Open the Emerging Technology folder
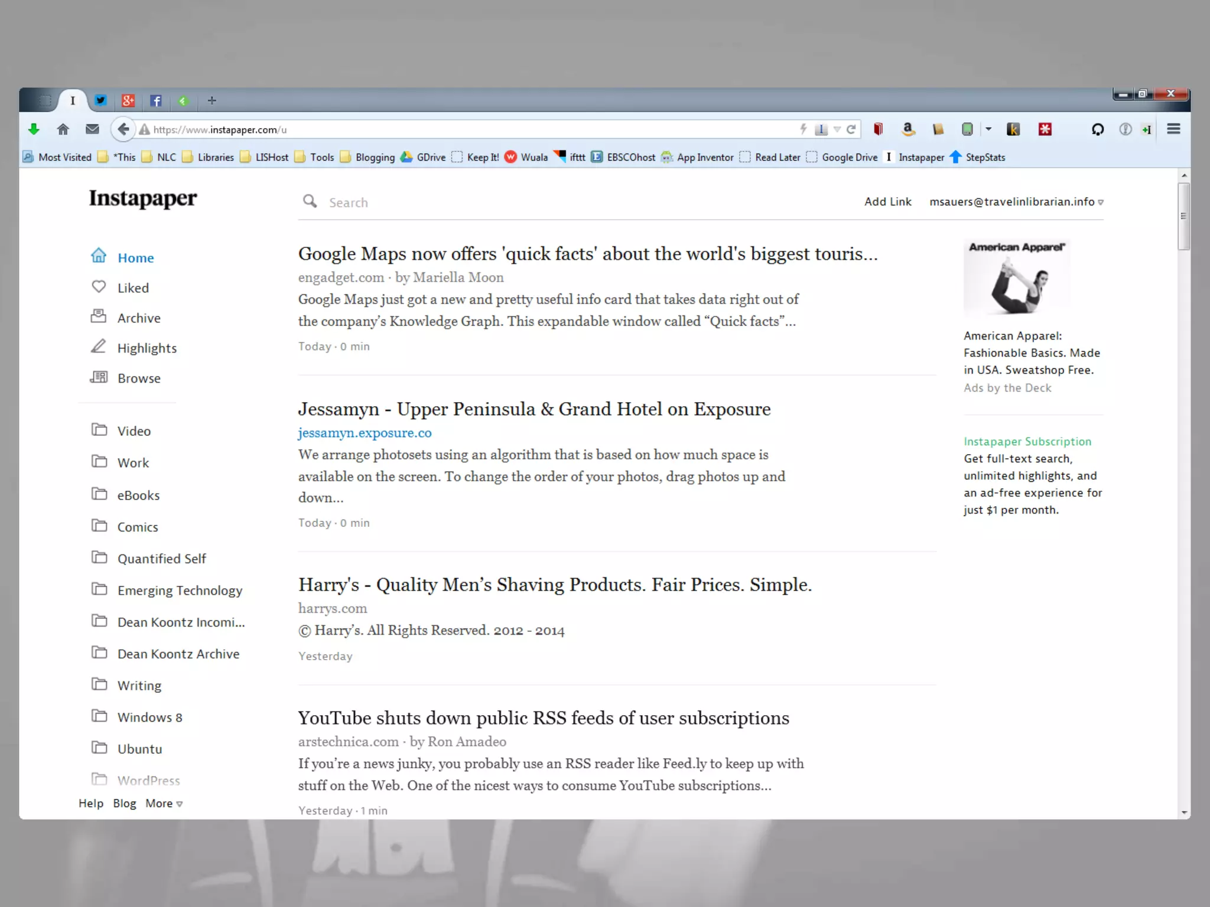The image size is (1210, 907). pyautogui.click(x=180, y=590)
